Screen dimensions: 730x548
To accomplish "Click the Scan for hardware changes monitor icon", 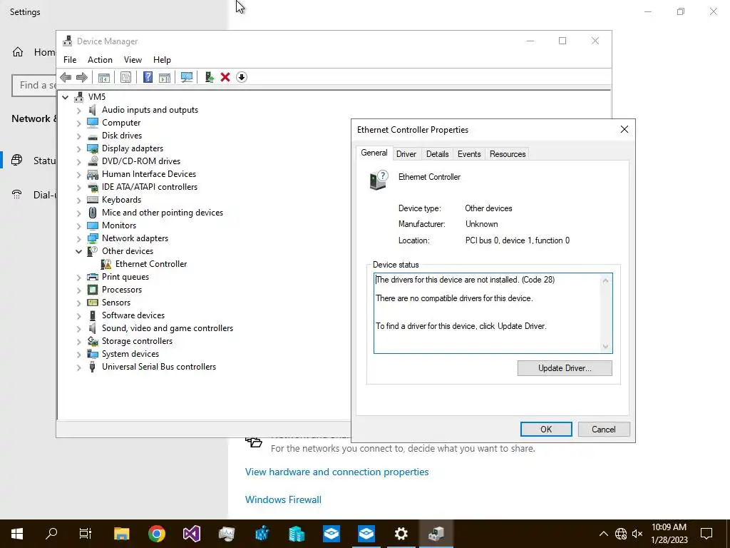I will [187, 77].
